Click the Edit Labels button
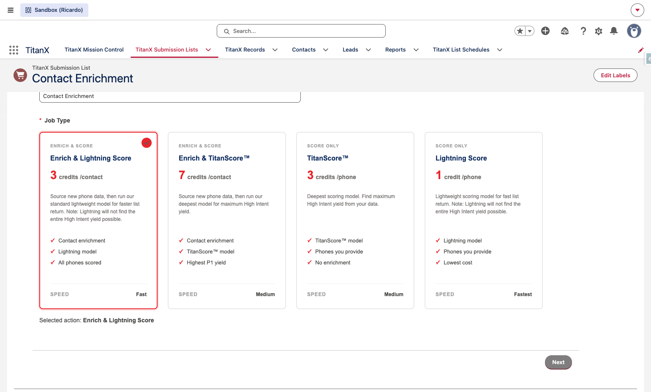Viewport: 651px width, 392px height. [616, 75]
